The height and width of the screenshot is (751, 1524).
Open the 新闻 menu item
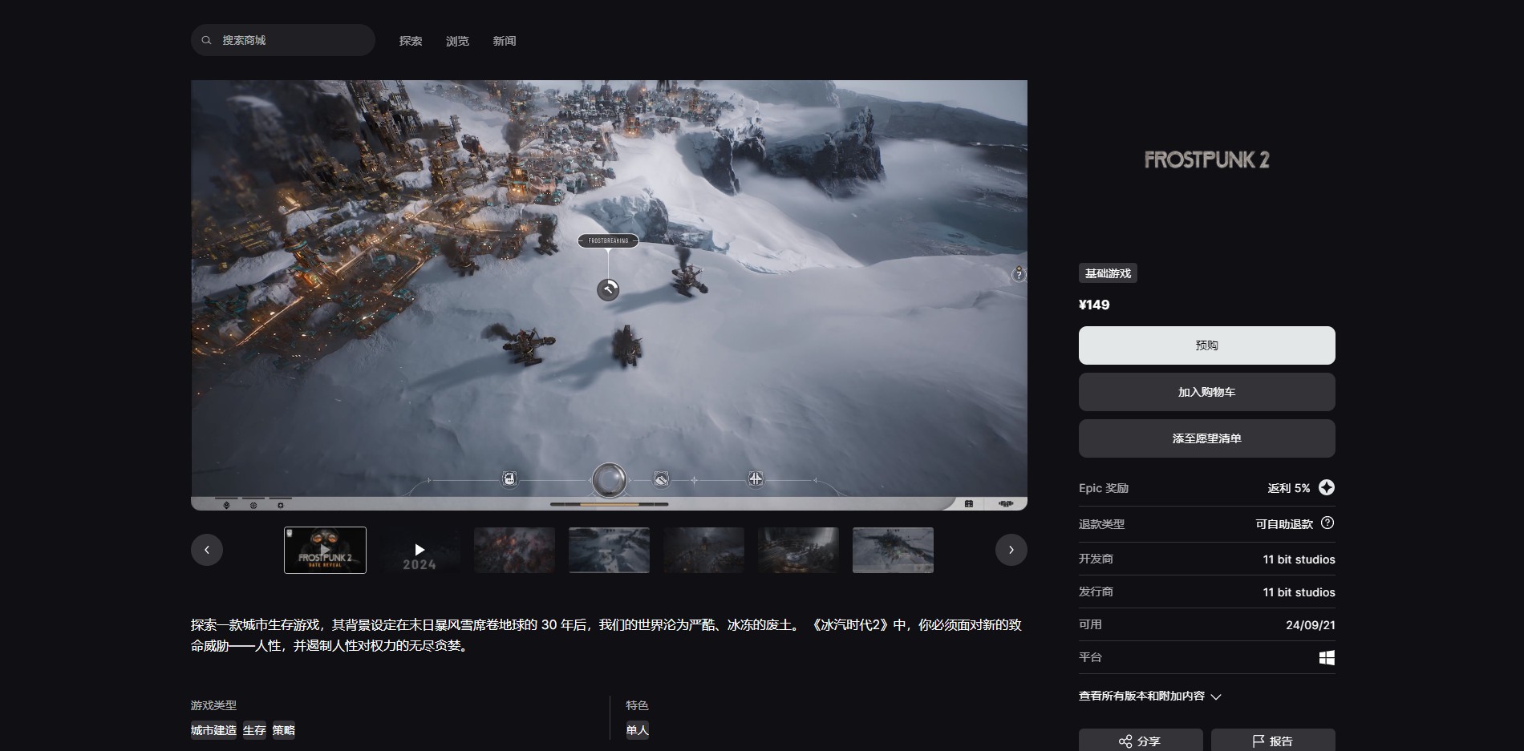tap(505, 40)
